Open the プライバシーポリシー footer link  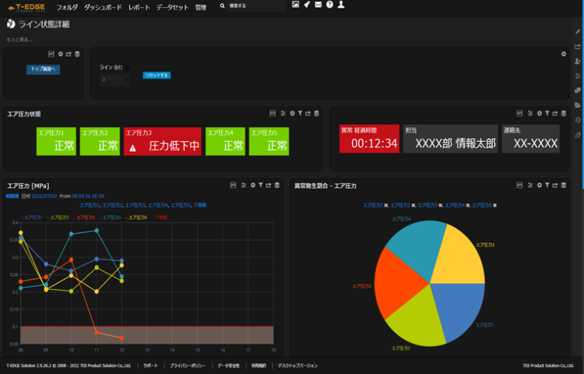coord(188,365)
